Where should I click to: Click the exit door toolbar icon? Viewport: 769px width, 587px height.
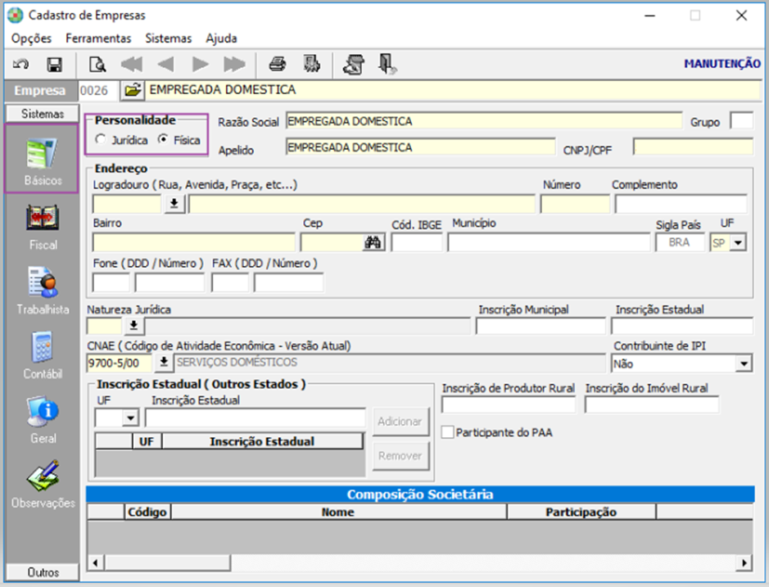pyautogui.click(x=387, y=64)
